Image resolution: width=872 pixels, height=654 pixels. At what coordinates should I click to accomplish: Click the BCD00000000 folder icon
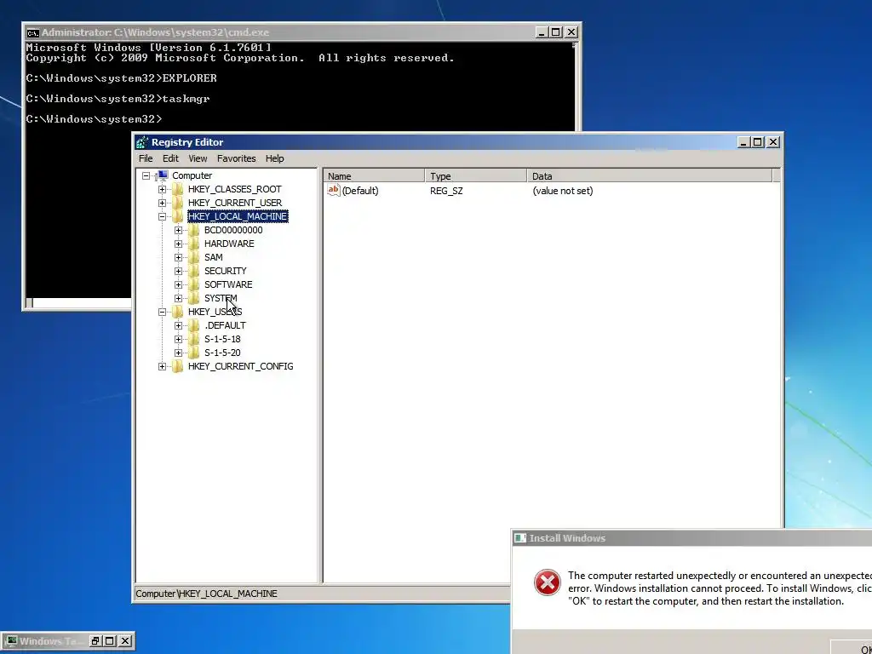pos(193,230)
